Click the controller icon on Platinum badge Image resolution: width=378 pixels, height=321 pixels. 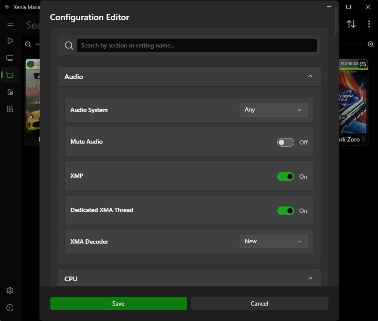[363, 64]
